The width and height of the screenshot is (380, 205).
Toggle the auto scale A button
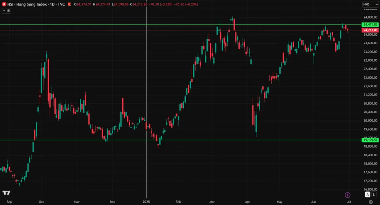[368, 195]
